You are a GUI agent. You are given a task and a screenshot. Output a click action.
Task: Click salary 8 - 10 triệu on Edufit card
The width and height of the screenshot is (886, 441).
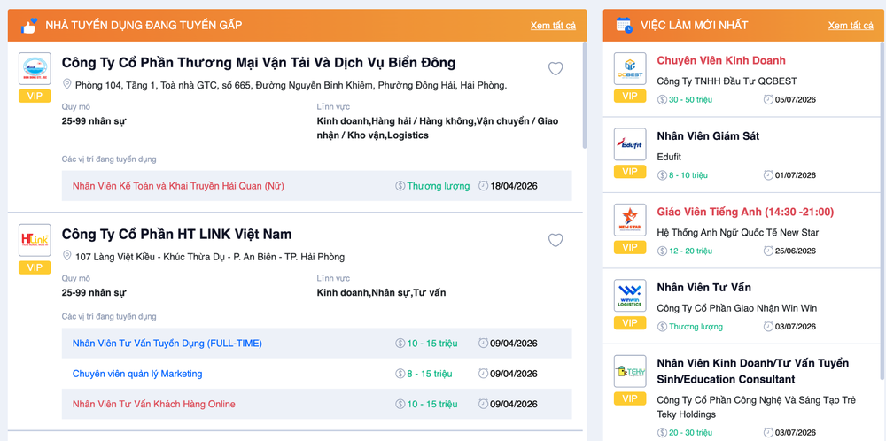(688, 175)
